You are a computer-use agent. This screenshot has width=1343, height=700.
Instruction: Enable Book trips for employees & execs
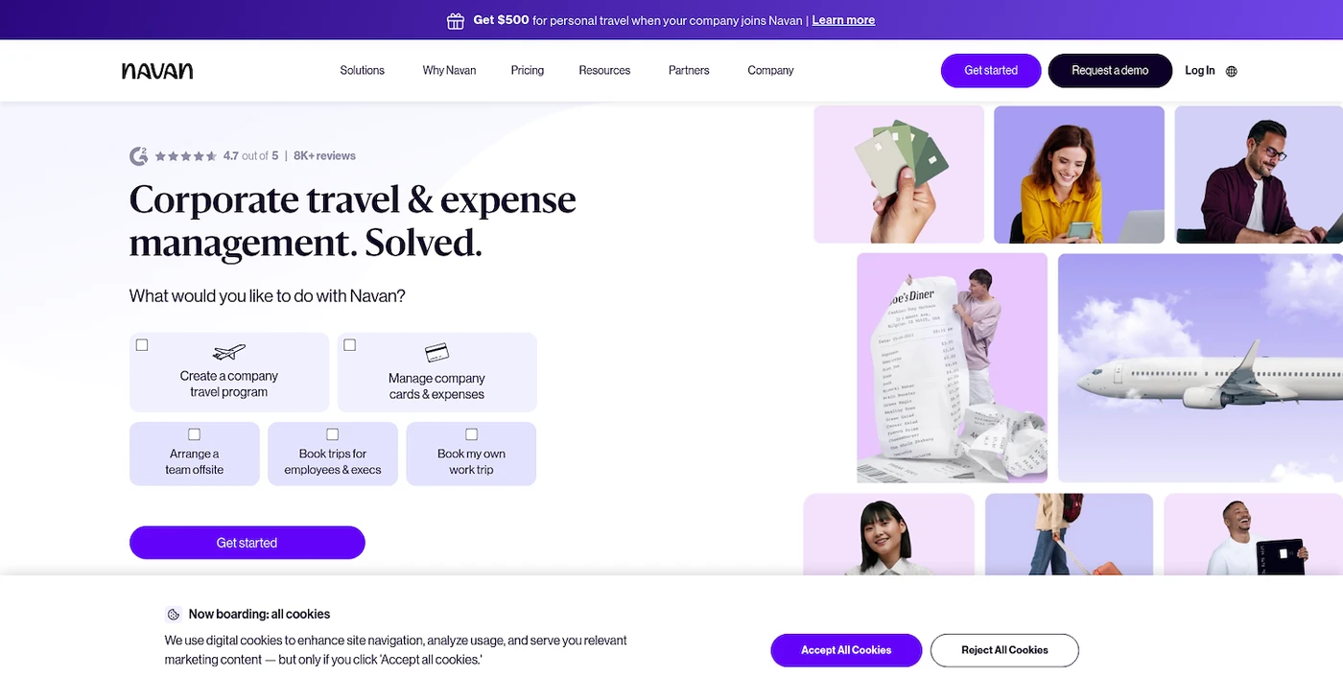point(333,434)
